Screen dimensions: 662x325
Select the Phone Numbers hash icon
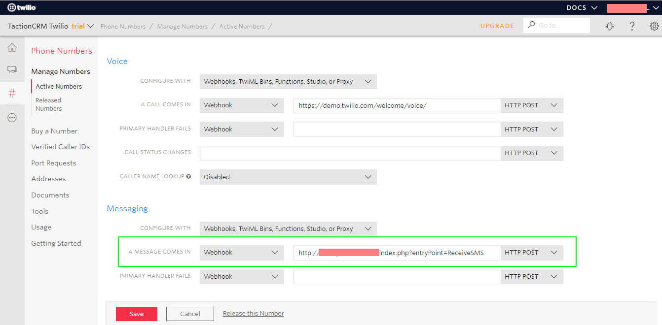(x=12, y=93)
